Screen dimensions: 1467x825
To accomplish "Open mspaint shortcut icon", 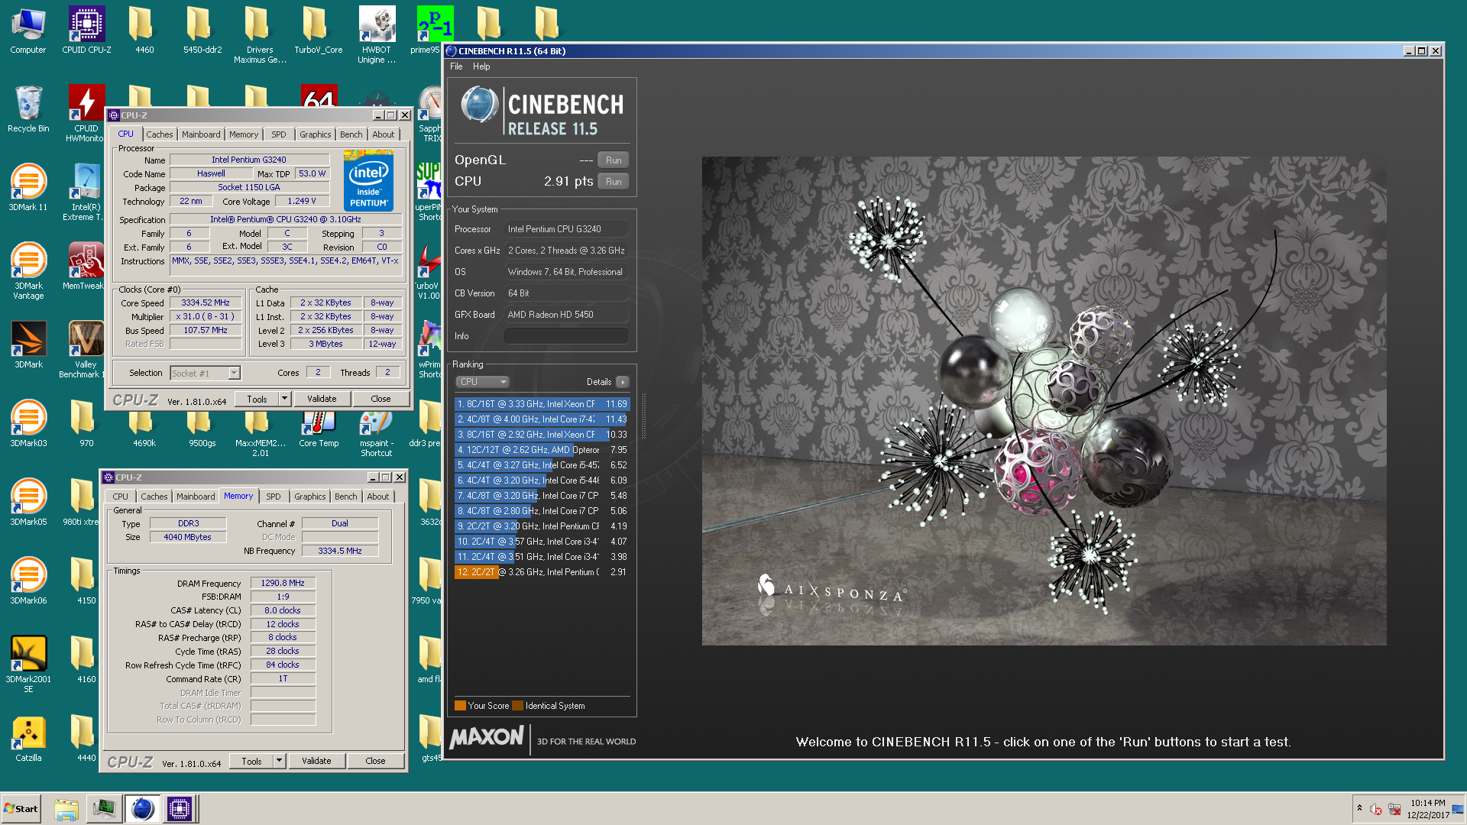I will [376, 434].
